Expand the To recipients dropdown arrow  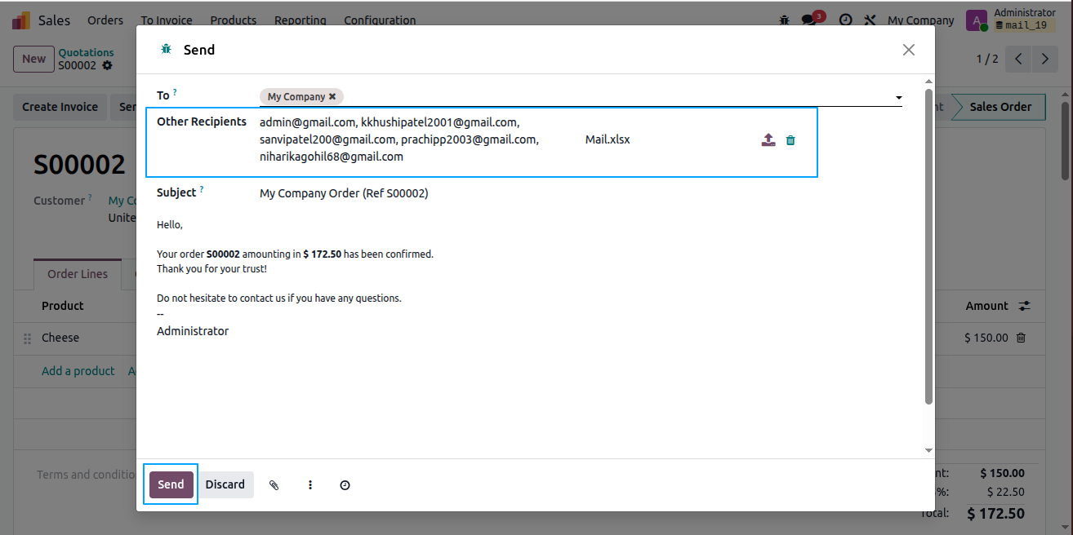coord(898,98)
